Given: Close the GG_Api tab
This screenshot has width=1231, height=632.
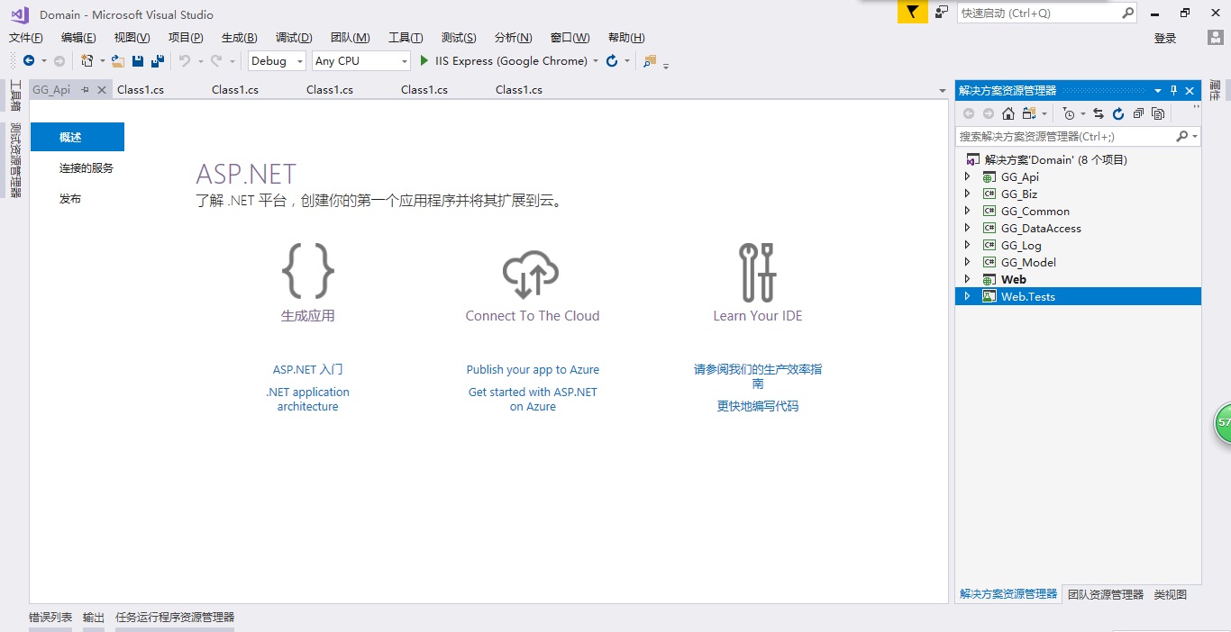Looking at the screenshot, I should click(x=101, y=90).
